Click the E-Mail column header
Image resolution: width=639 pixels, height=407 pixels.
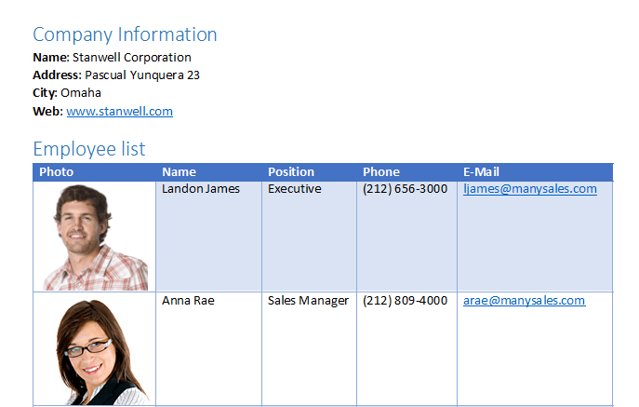[481, 172]
